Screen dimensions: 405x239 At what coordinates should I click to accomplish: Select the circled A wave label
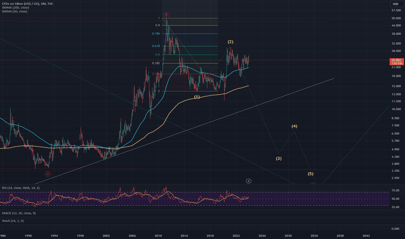48,174
